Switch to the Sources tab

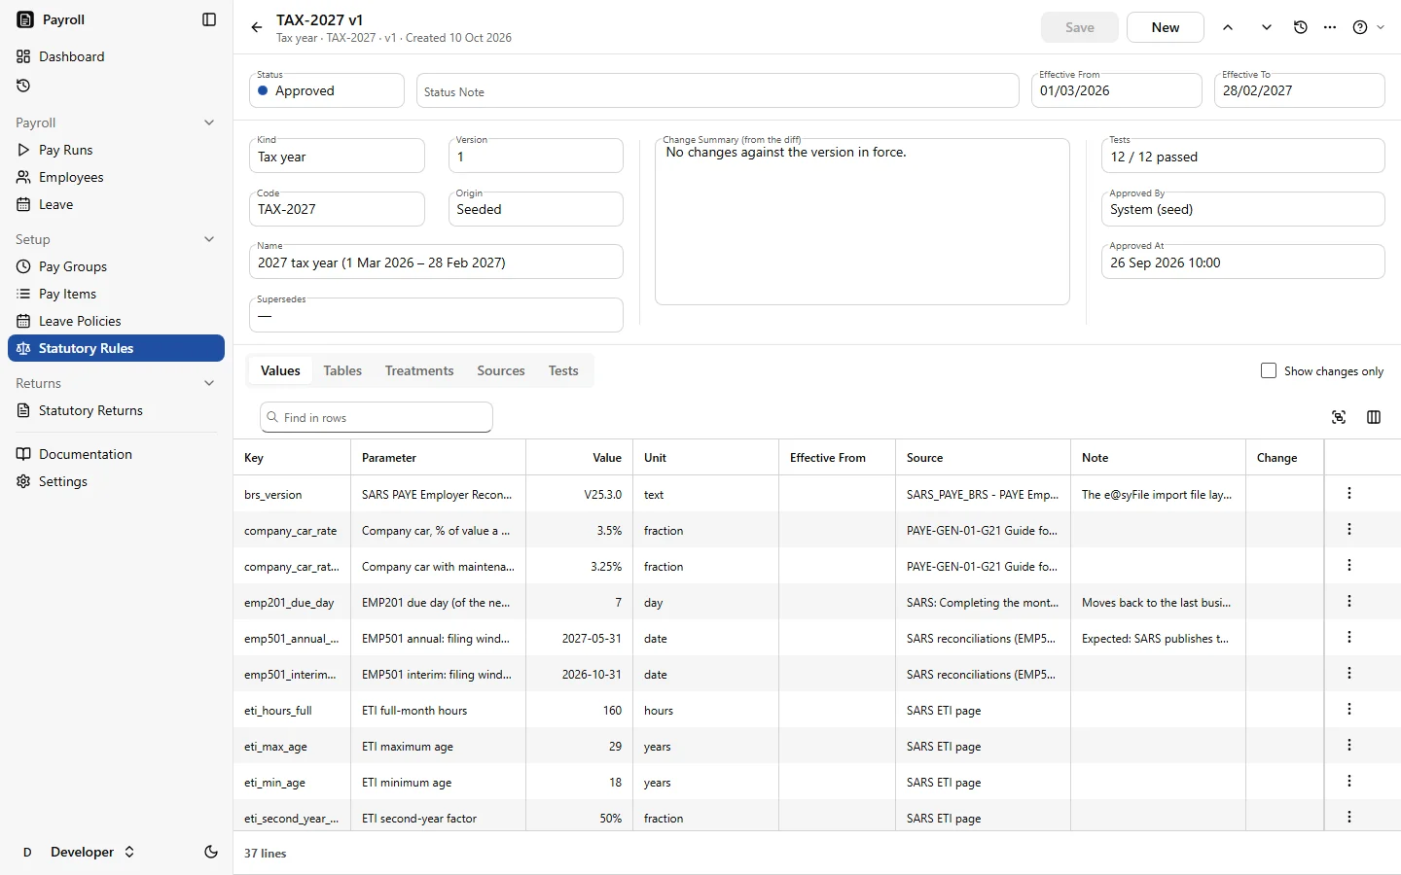501,370
